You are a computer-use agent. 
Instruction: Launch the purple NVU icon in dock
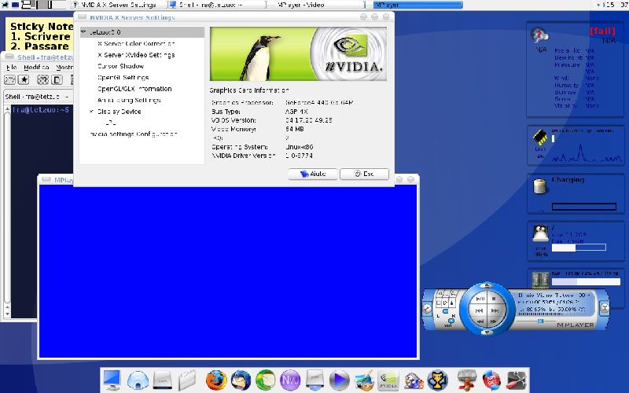pos(290,380)
